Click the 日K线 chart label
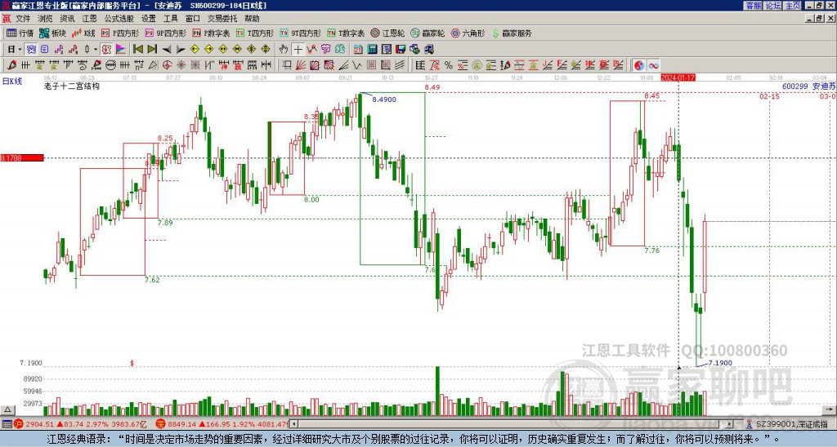Image resolution: width=837 pixels, height=447 pixels. 11,81
